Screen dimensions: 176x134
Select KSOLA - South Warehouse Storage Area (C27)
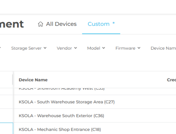tap(67, 102)
